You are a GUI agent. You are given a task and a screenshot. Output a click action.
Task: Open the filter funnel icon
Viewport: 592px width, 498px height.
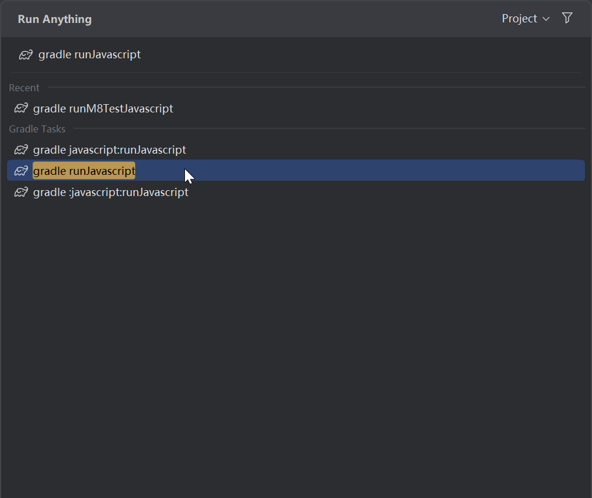click(x=567, y=18)
